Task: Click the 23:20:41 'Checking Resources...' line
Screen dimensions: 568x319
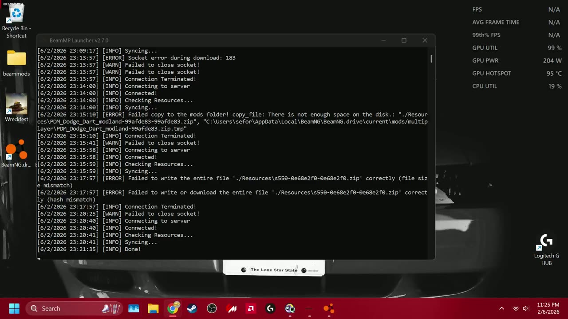Action: (x=115, y=235)
